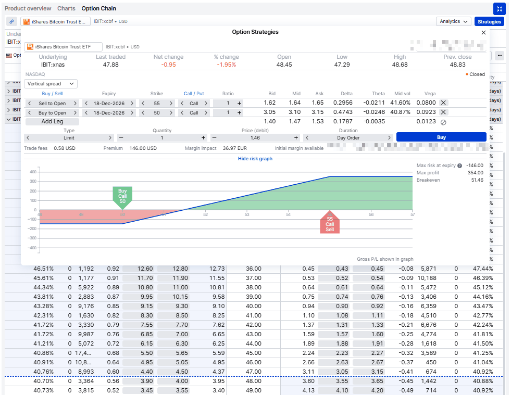The image size is (511, 395).
Task: Increase the debit price with plus
Action: 296,138
